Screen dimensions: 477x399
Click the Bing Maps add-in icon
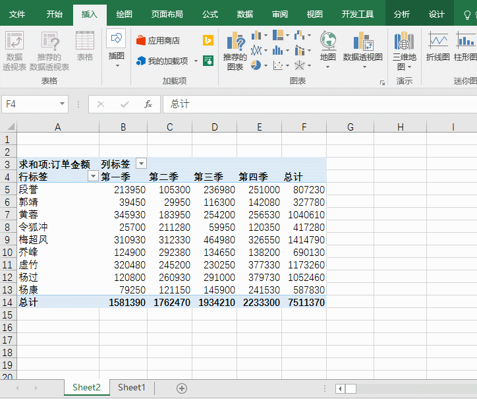coord(208,40)
